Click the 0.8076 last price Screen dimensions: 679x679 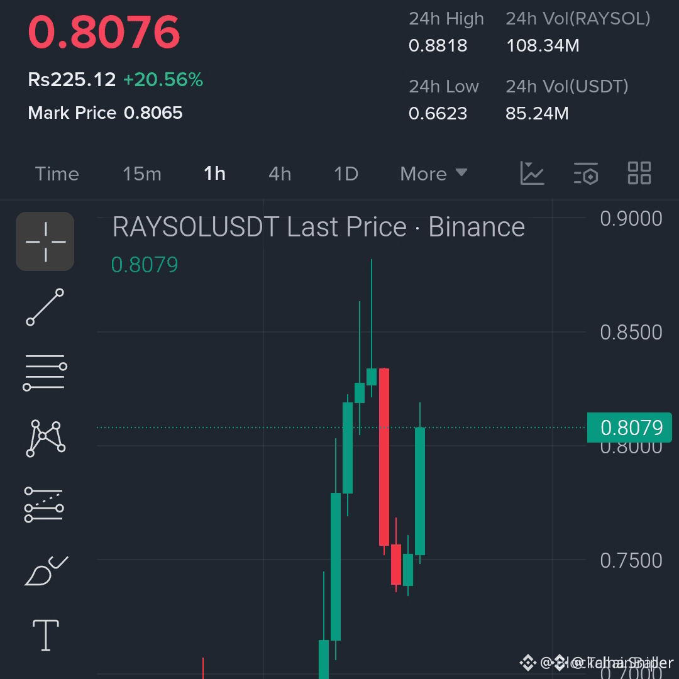104,32
